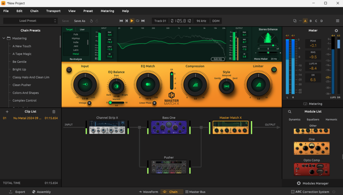This screenshot has width=343, height=195.
Task: Open the DDM output selector
Action: coord(216,20)
